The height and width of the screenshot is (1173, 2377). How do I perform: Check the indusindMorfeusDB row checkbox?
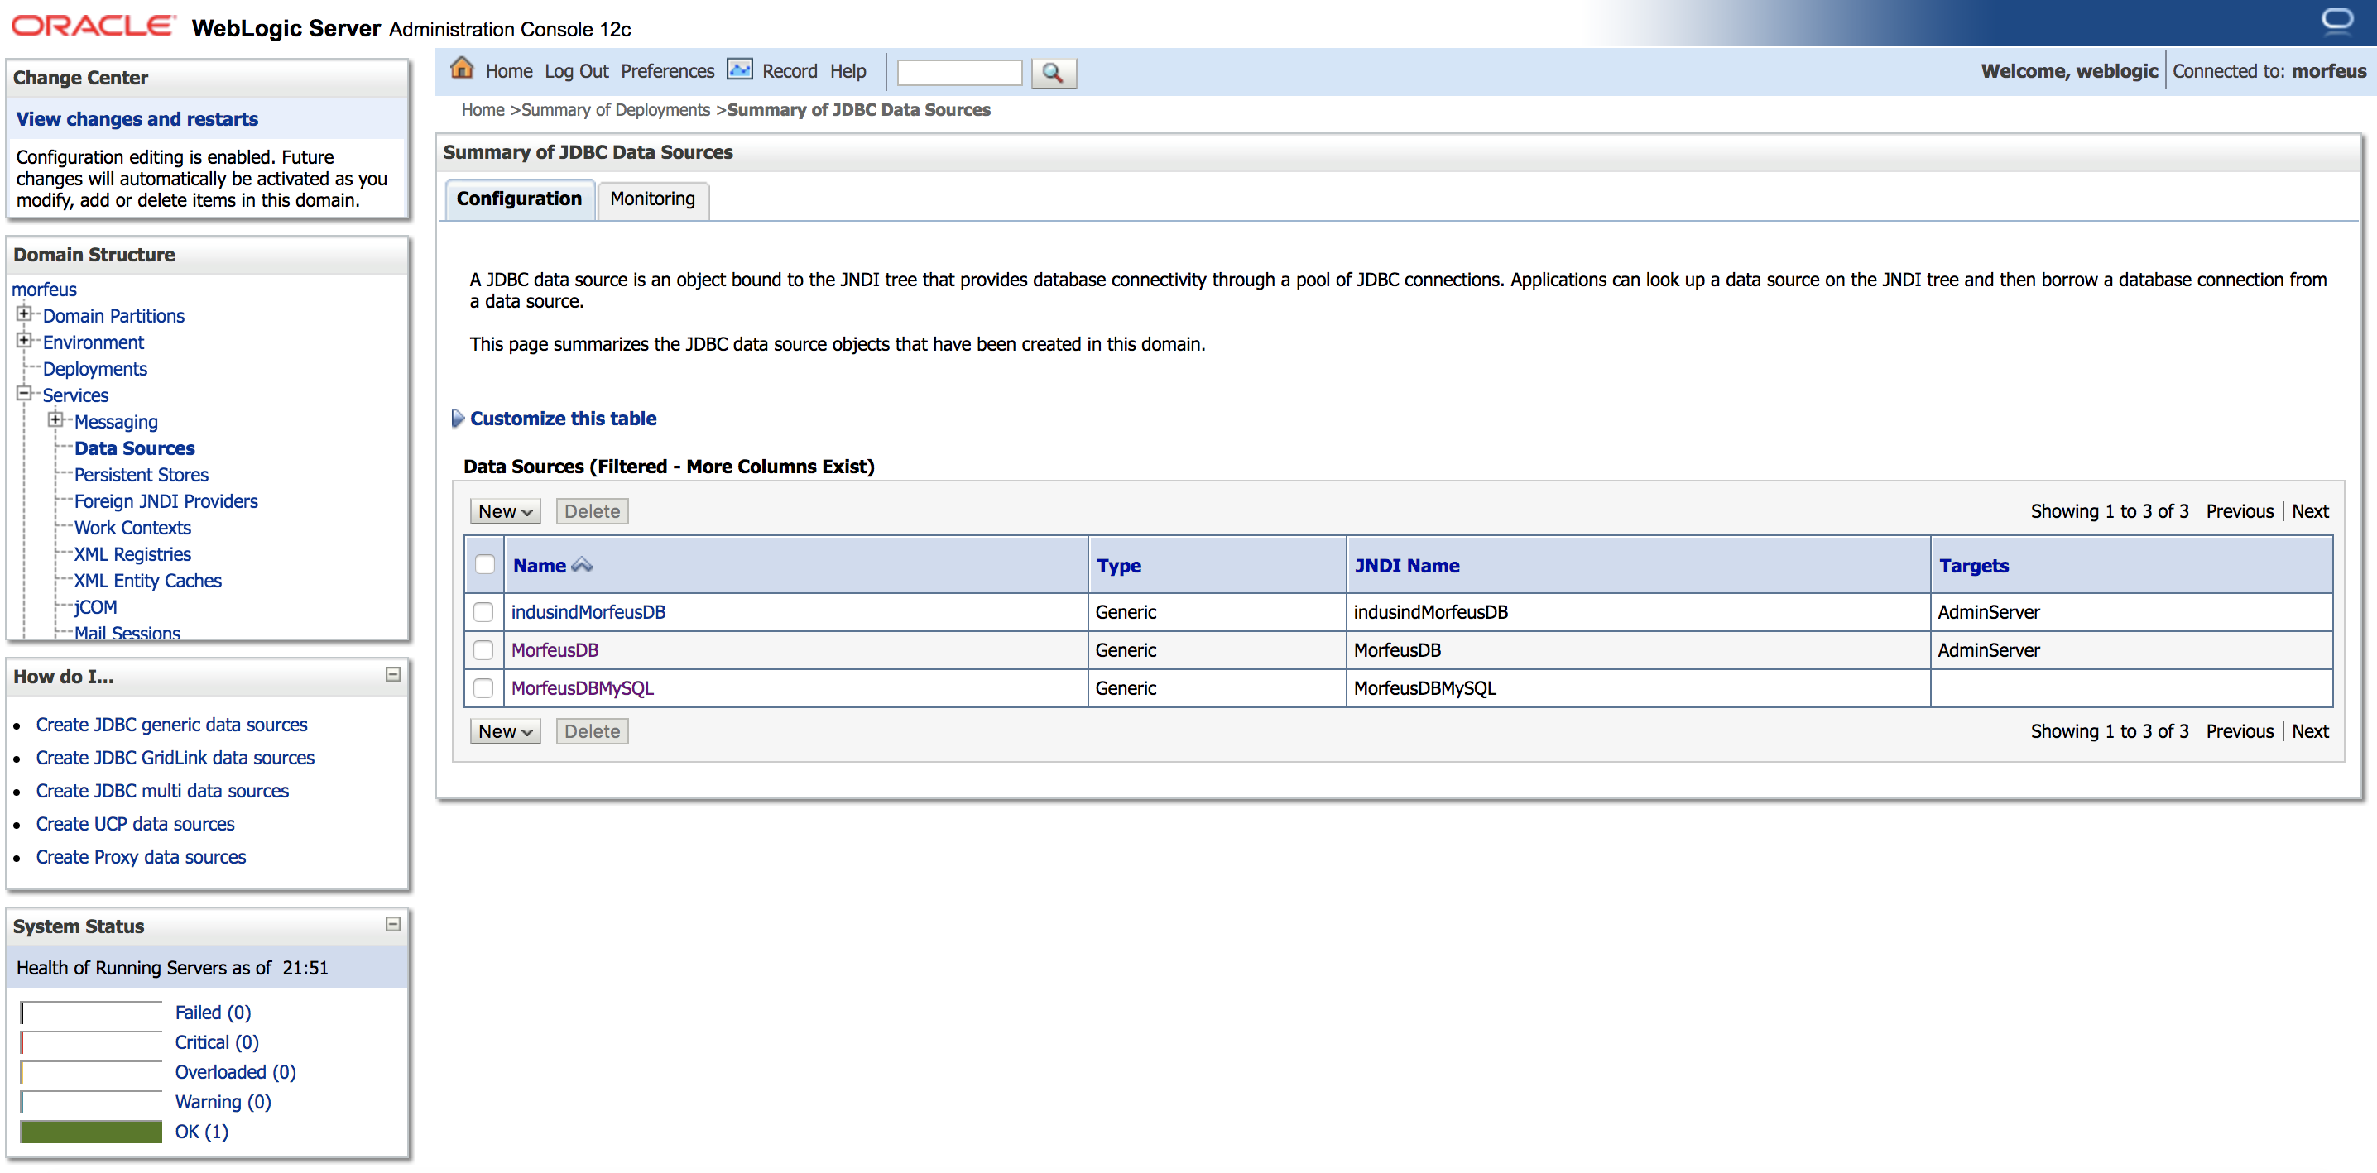(x=483, y=611)
